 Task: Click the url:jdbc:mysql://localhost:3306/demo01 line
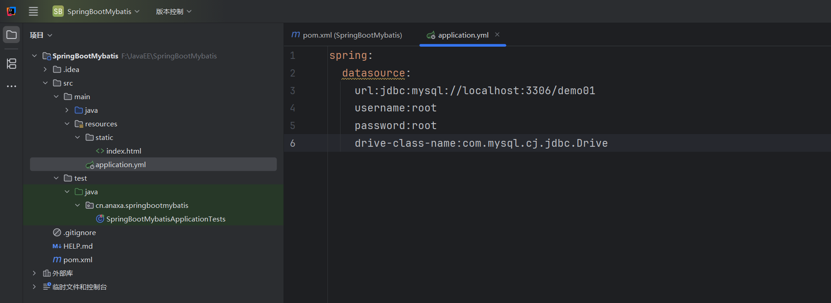475,91
